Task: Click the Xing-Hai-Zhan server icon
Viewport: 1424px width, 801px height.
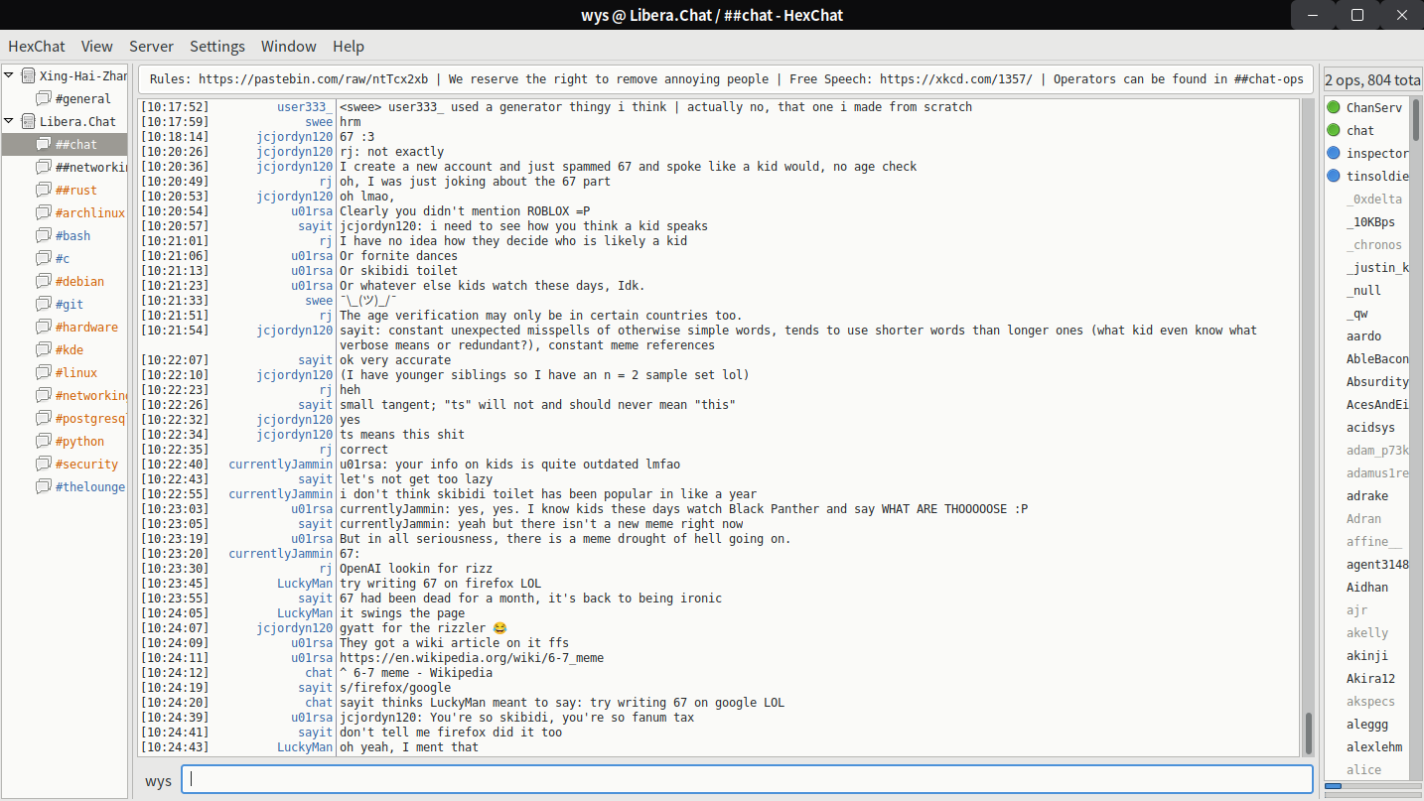Action: (28, 75)
